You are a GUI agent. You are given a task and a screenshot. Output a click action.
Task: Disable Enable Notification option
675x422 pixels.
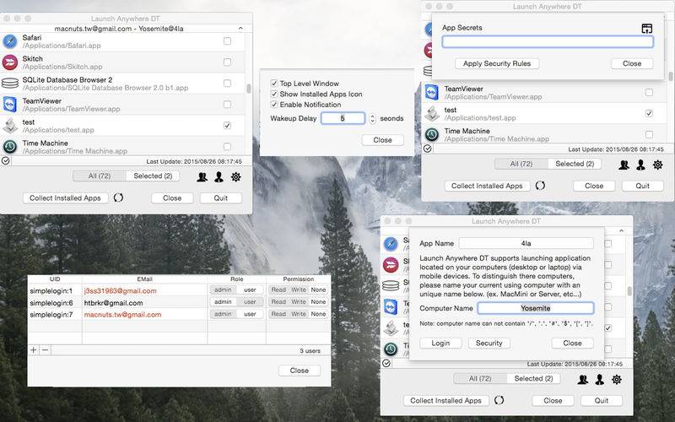coord(273,104)
